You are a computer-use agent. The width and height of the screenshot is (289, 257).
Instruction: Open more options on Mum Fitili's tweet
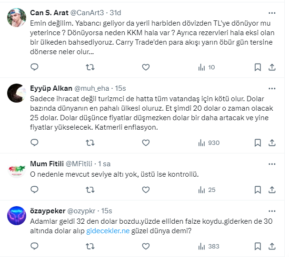pyautogui.click(x=272, y=164)
